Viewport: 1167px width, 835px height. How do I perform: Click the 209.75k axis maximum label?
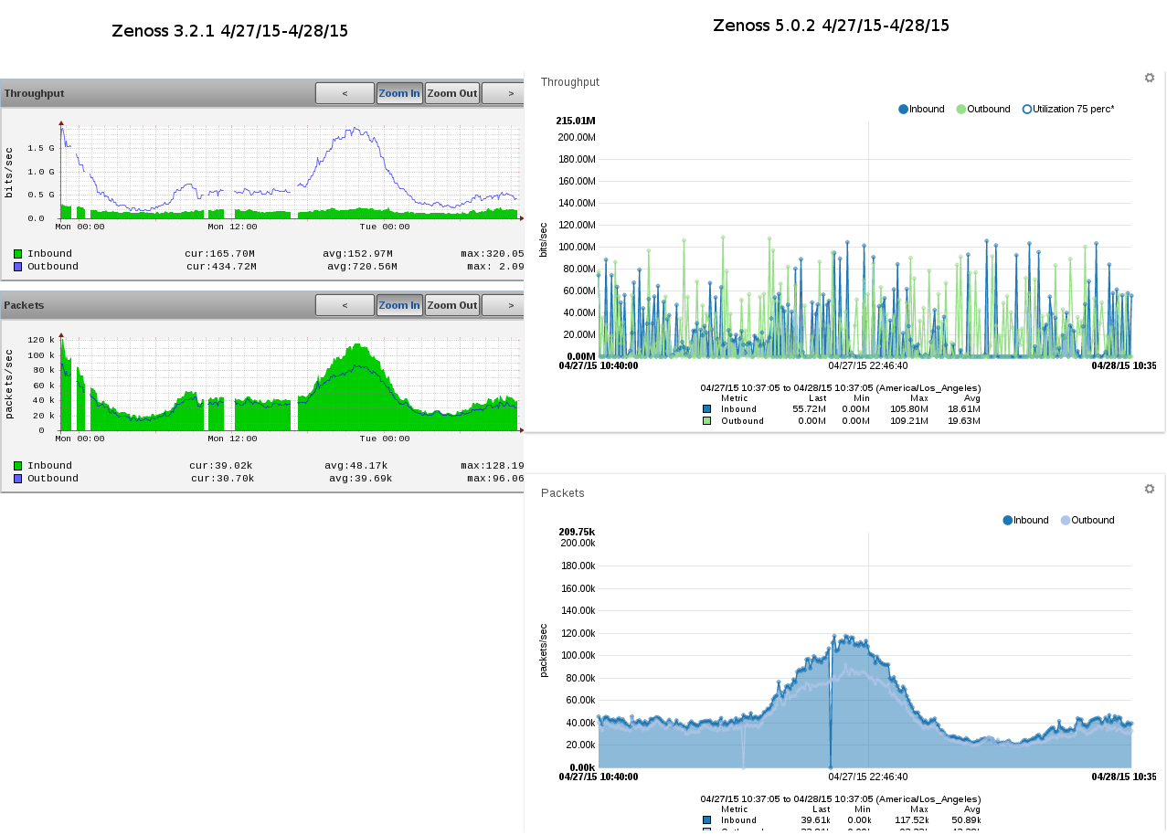[578, 532]
